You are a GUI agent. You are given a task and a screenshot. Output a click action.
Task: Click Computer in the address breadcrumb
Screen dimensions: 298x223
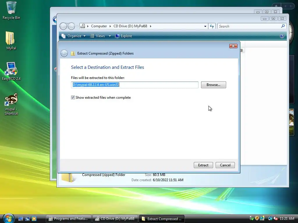(99, 26)
